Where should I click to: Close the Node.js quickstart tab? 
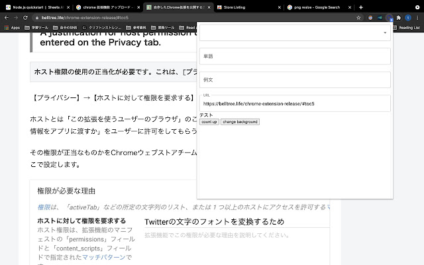[68, 7]
